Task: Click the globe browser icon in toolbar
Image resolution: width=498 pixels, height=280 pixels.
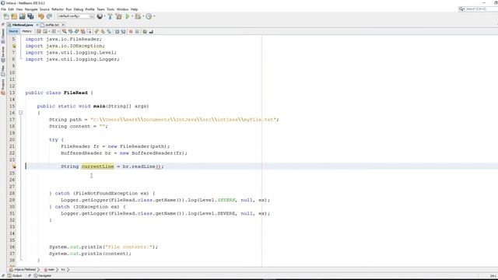Action: coord(100,16)
